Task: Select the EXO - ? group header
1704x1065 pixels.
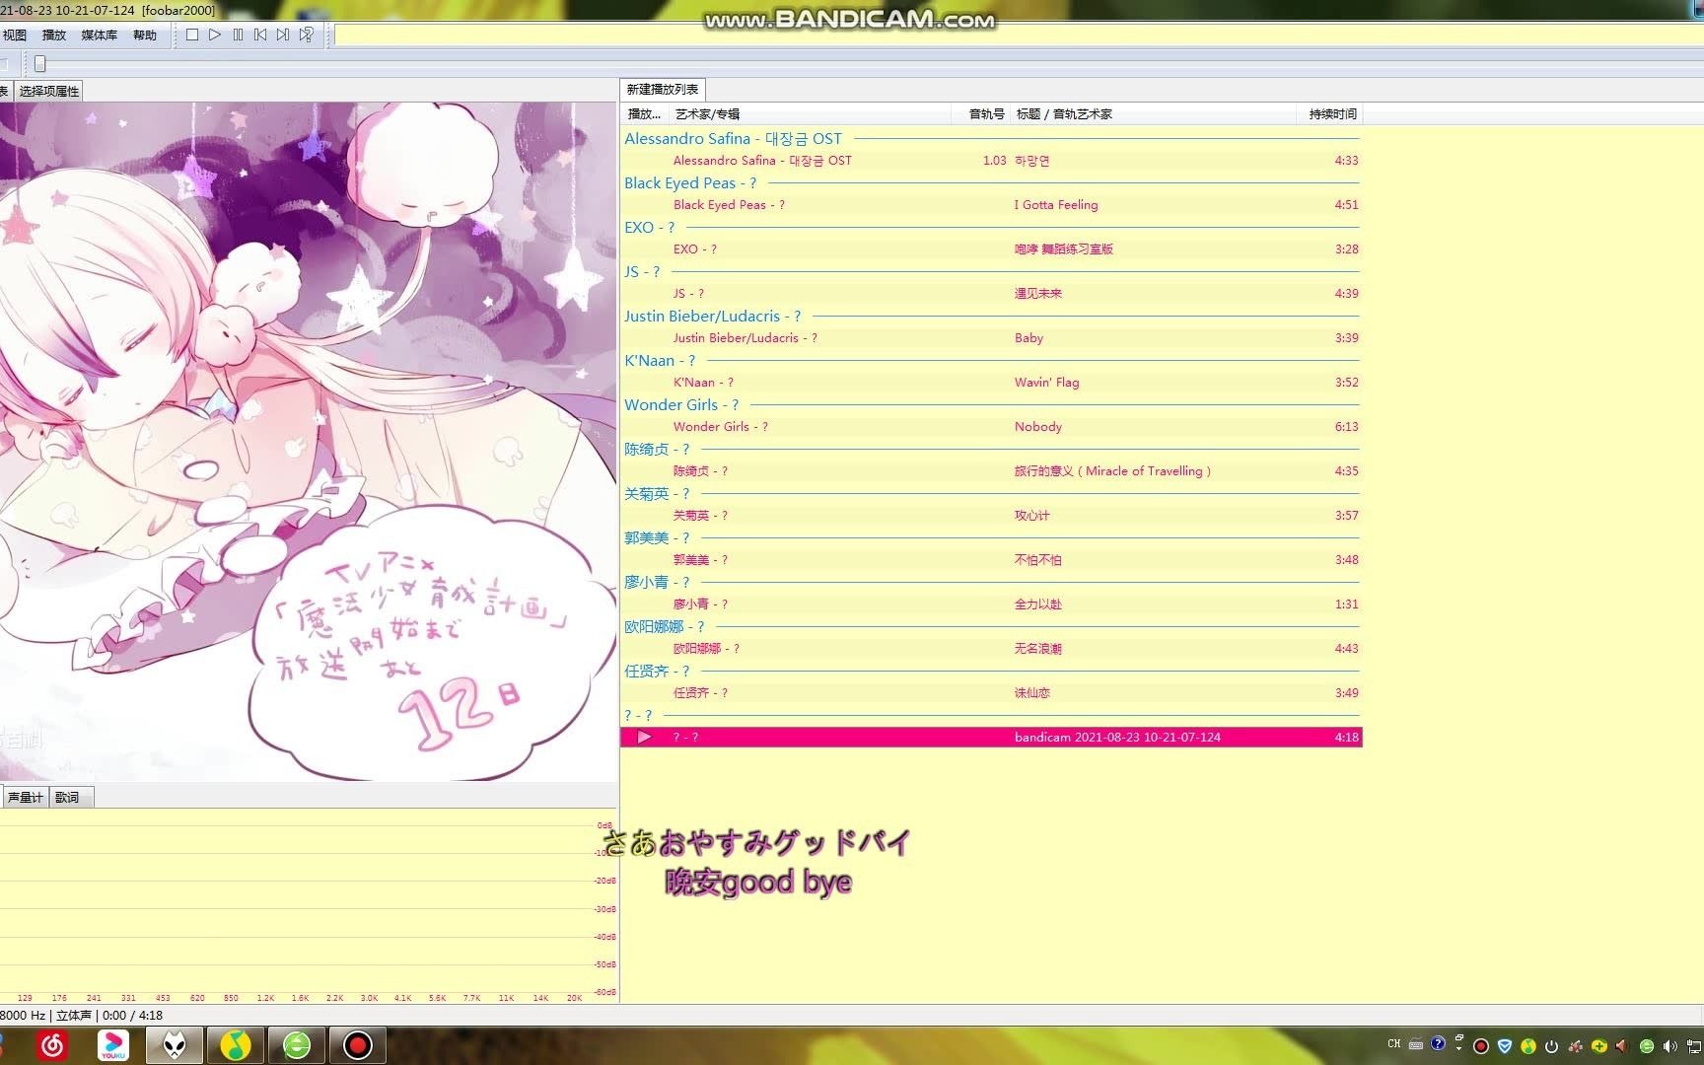Action: [649, 228]
